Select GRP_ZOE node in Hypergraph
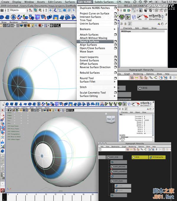This screenshot has height=201, width=177. point(114,157)
